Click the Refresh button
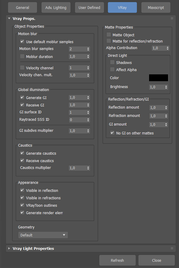 [x=118, y=260]
